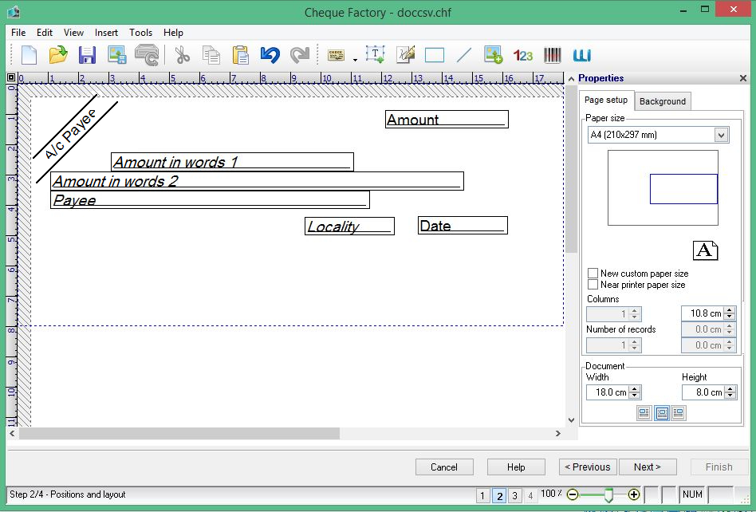Image resolution: width=756 pixels, height=512 pixels.
Task: Click the document Height input field
Action: (704, 392)
